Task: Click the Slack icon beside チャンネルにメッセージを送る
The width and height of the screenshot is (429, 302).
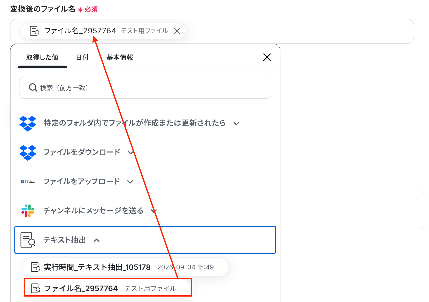Action: (28, 211)
